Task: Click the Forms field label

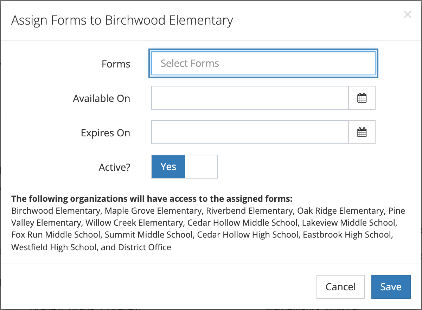Action: (x=116, y=64)
